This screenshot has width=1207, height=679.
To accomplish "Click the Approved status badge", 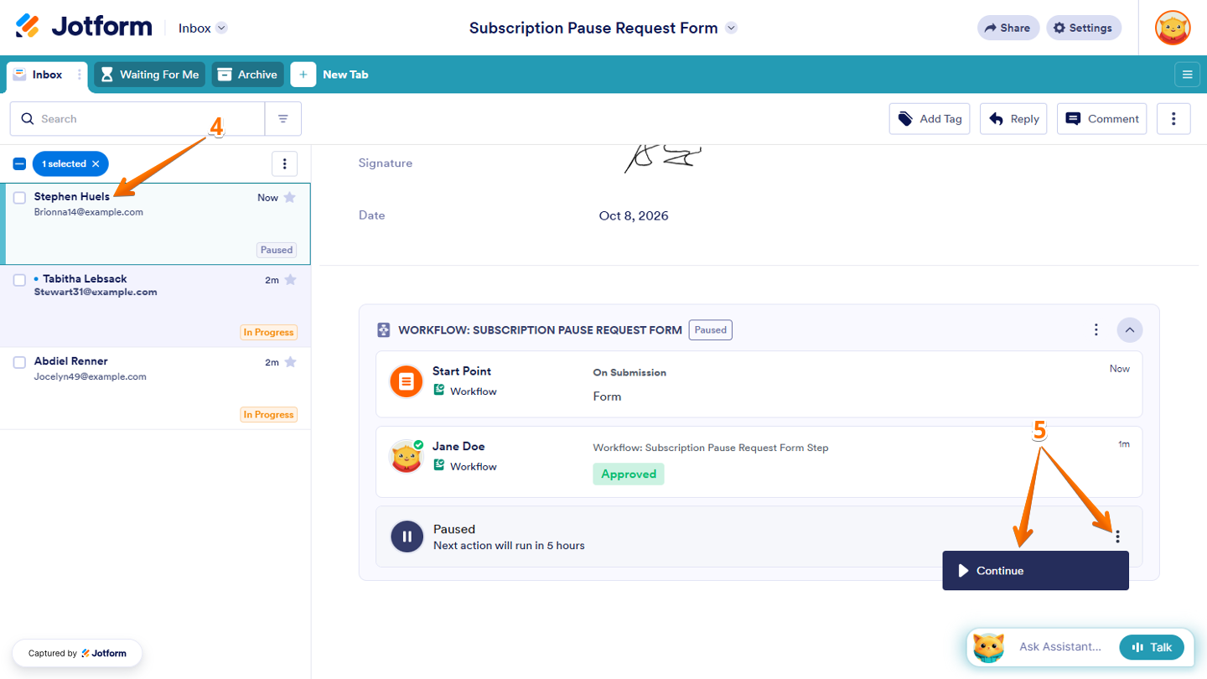I will coord(629,474).
